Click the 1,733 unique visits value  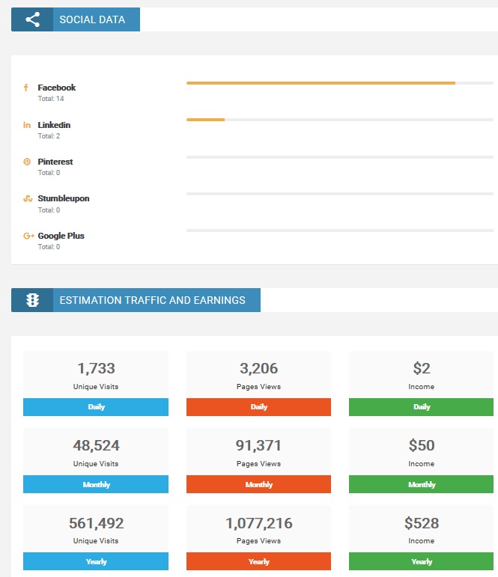[96, 368]
